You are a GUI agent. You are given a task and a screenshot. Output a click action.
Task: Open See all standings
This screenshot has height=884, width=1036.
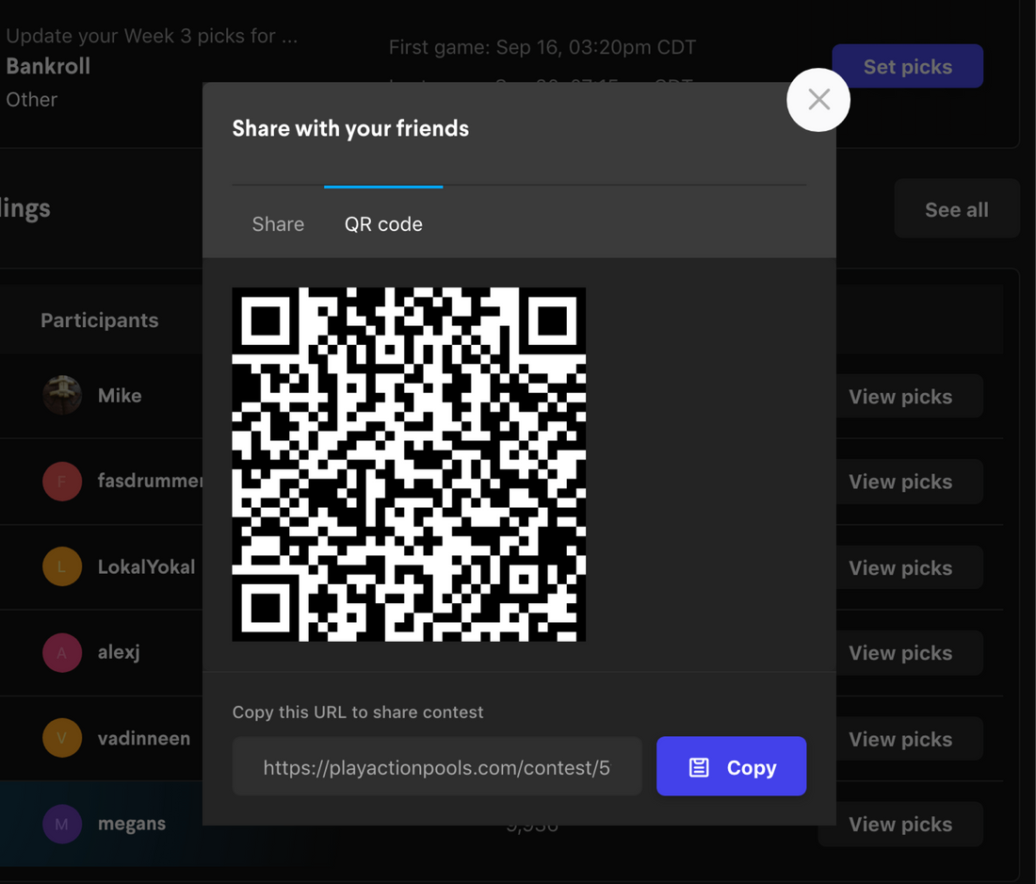click(956, 209)
